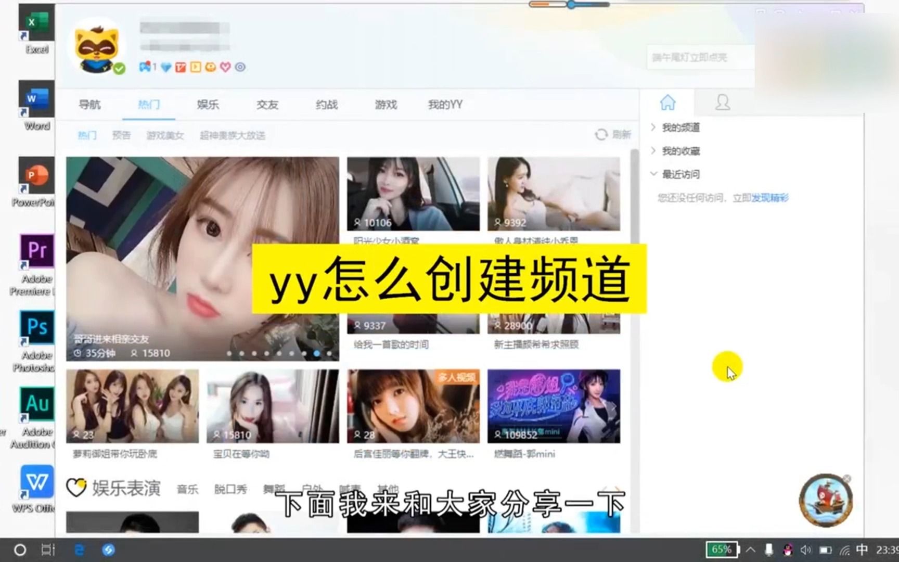Switch to the 导航 tab
Viewport: 899px width, 562px height.
pos(89,105)
